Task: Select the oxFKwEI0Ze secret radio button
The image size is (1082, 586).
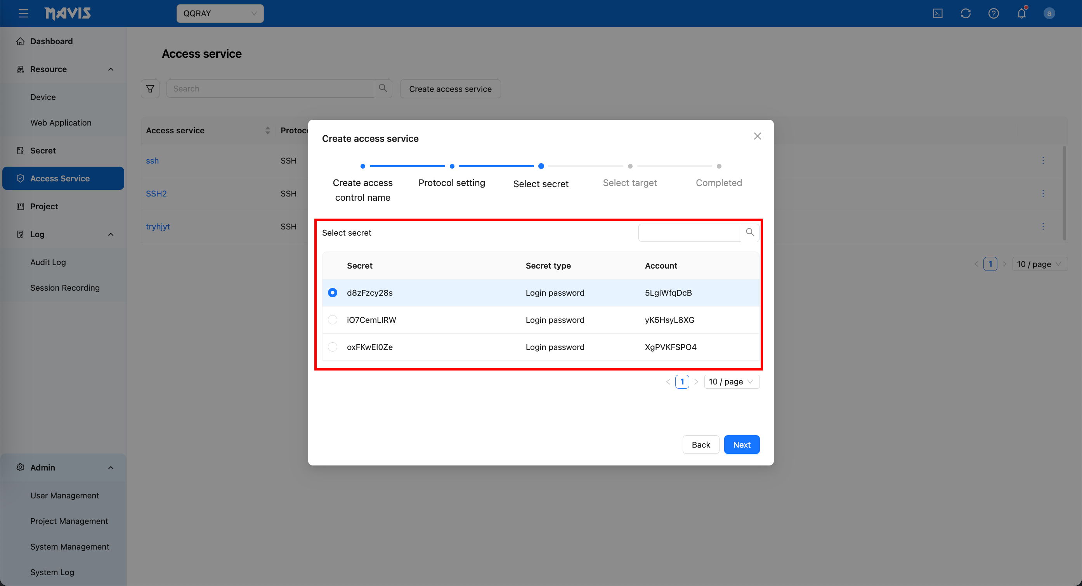Action: pyautogui.click(x=332, y=347)
